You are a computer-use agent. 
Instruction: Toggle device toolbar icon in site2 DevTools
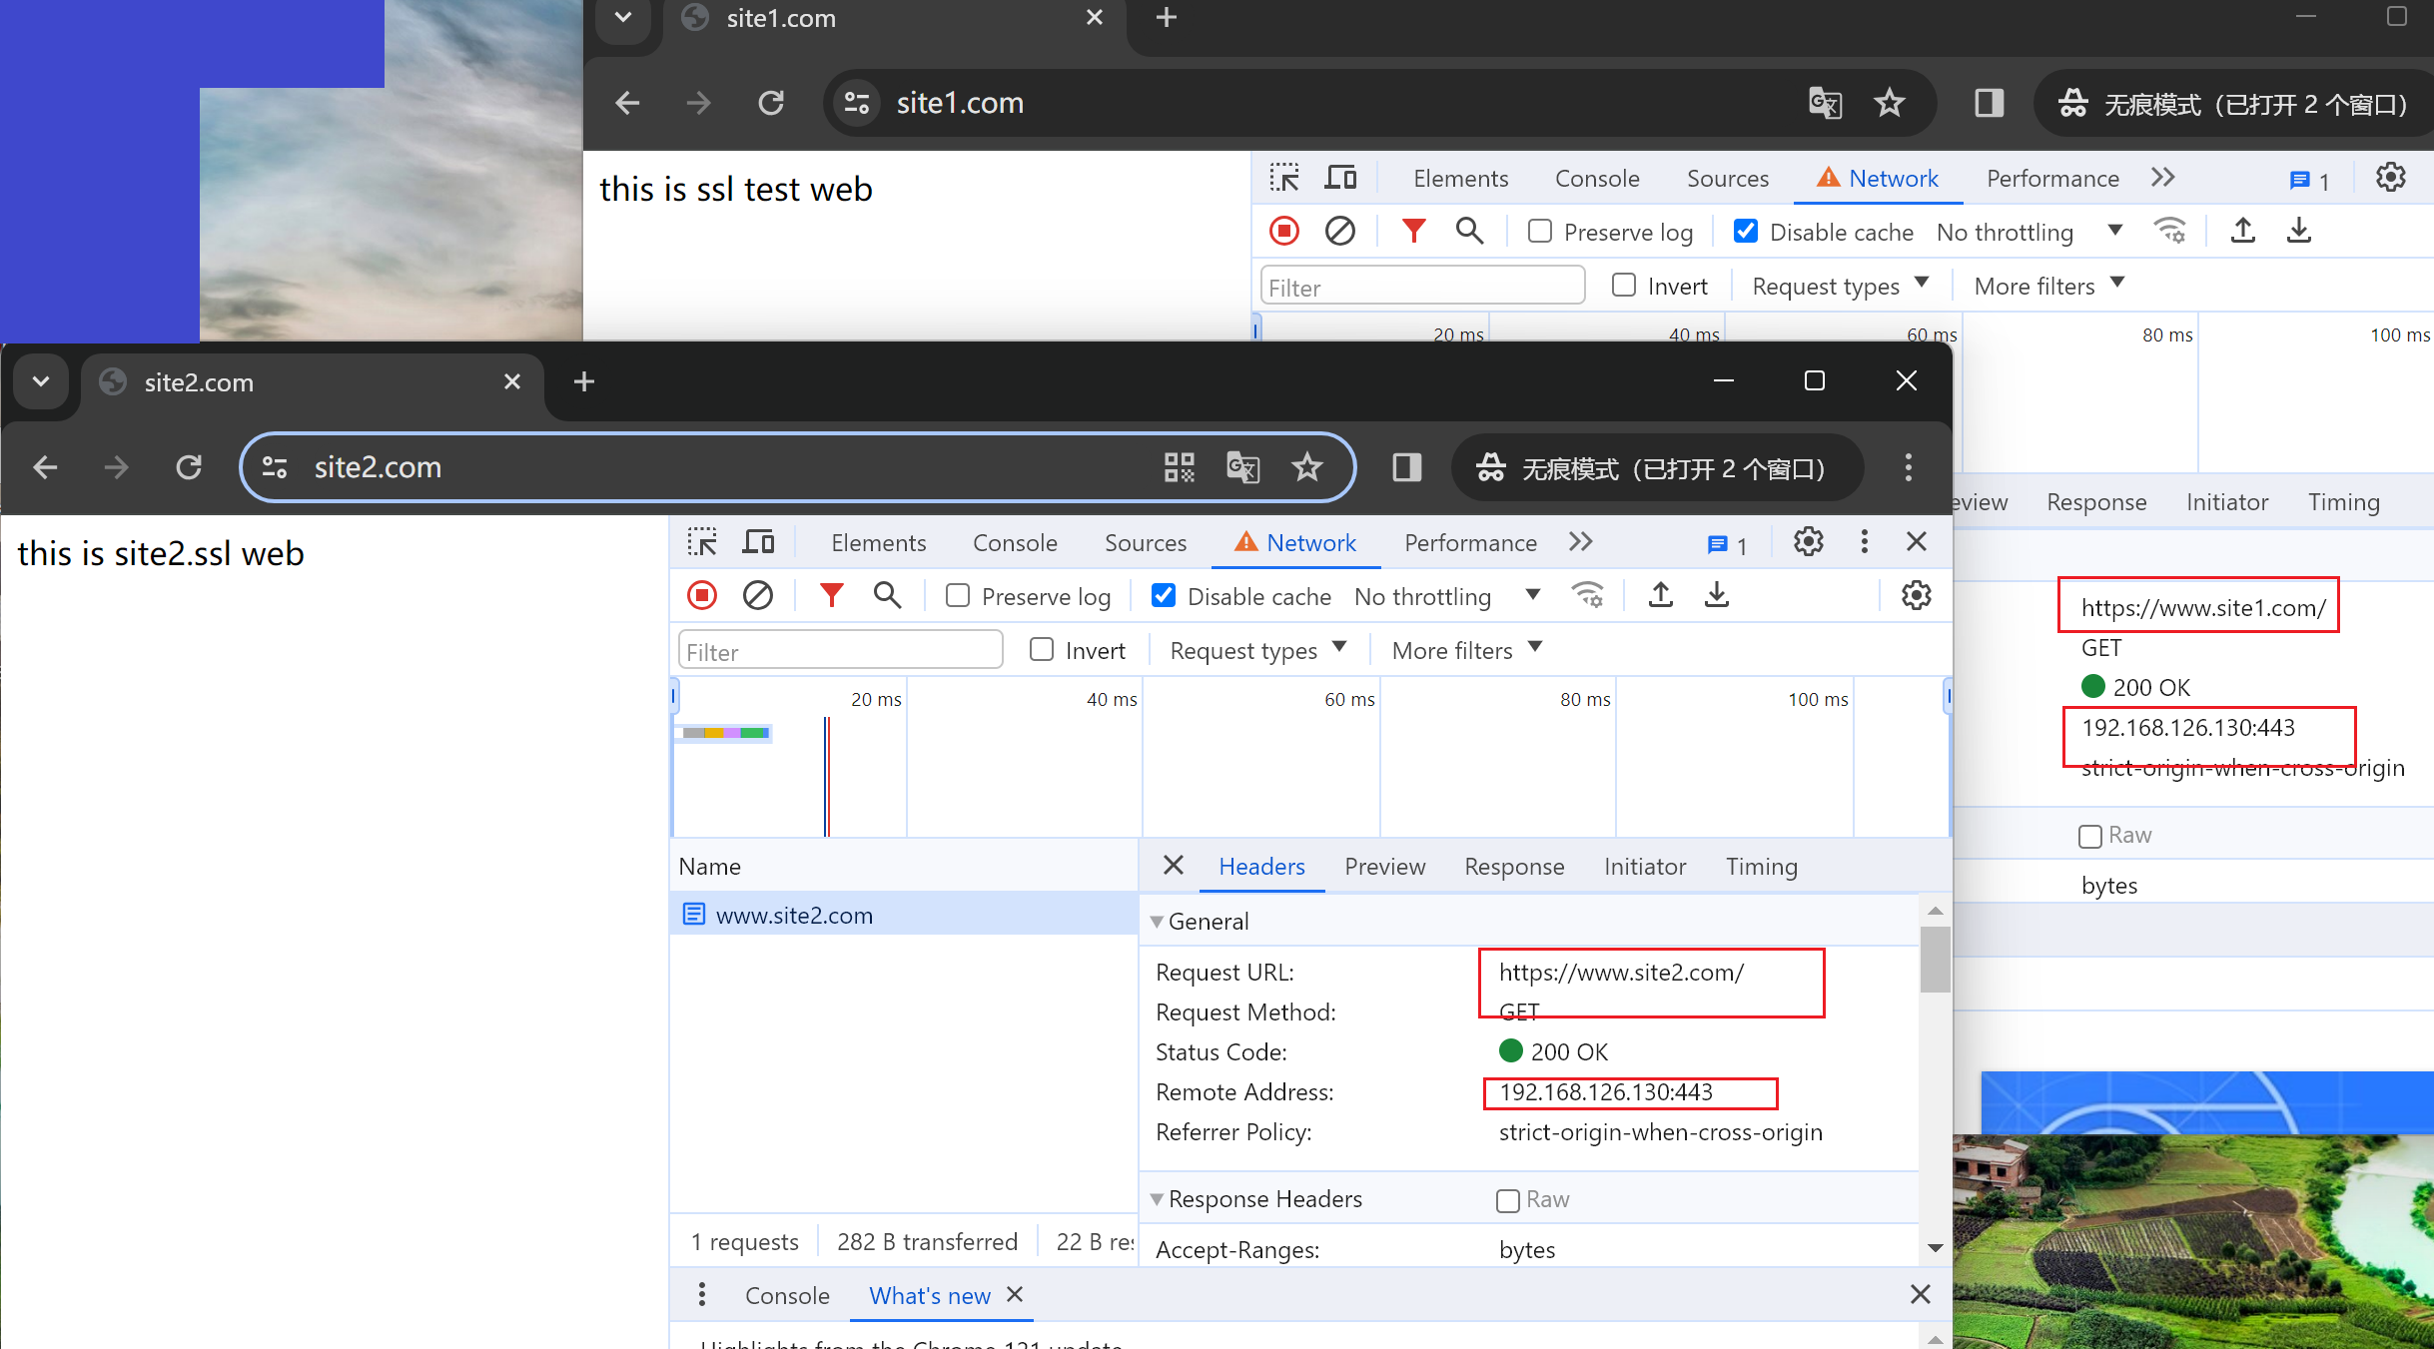(758, 542)
